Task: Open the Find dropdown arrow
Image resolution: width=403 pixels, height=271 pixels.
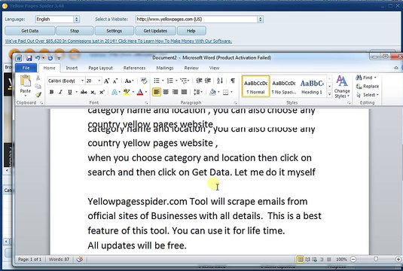Action: (375, 78)
